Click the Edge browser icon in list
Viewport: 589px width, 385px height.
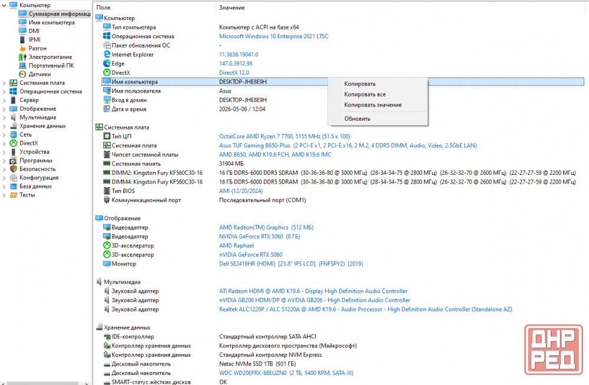[x=107, y=64]
